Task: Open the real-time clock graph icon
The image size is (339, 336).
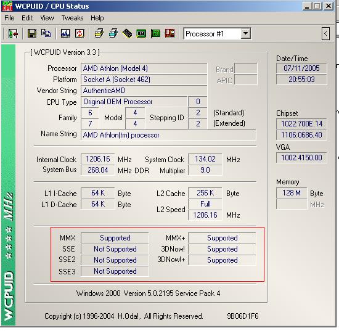Action: point(65,33)
